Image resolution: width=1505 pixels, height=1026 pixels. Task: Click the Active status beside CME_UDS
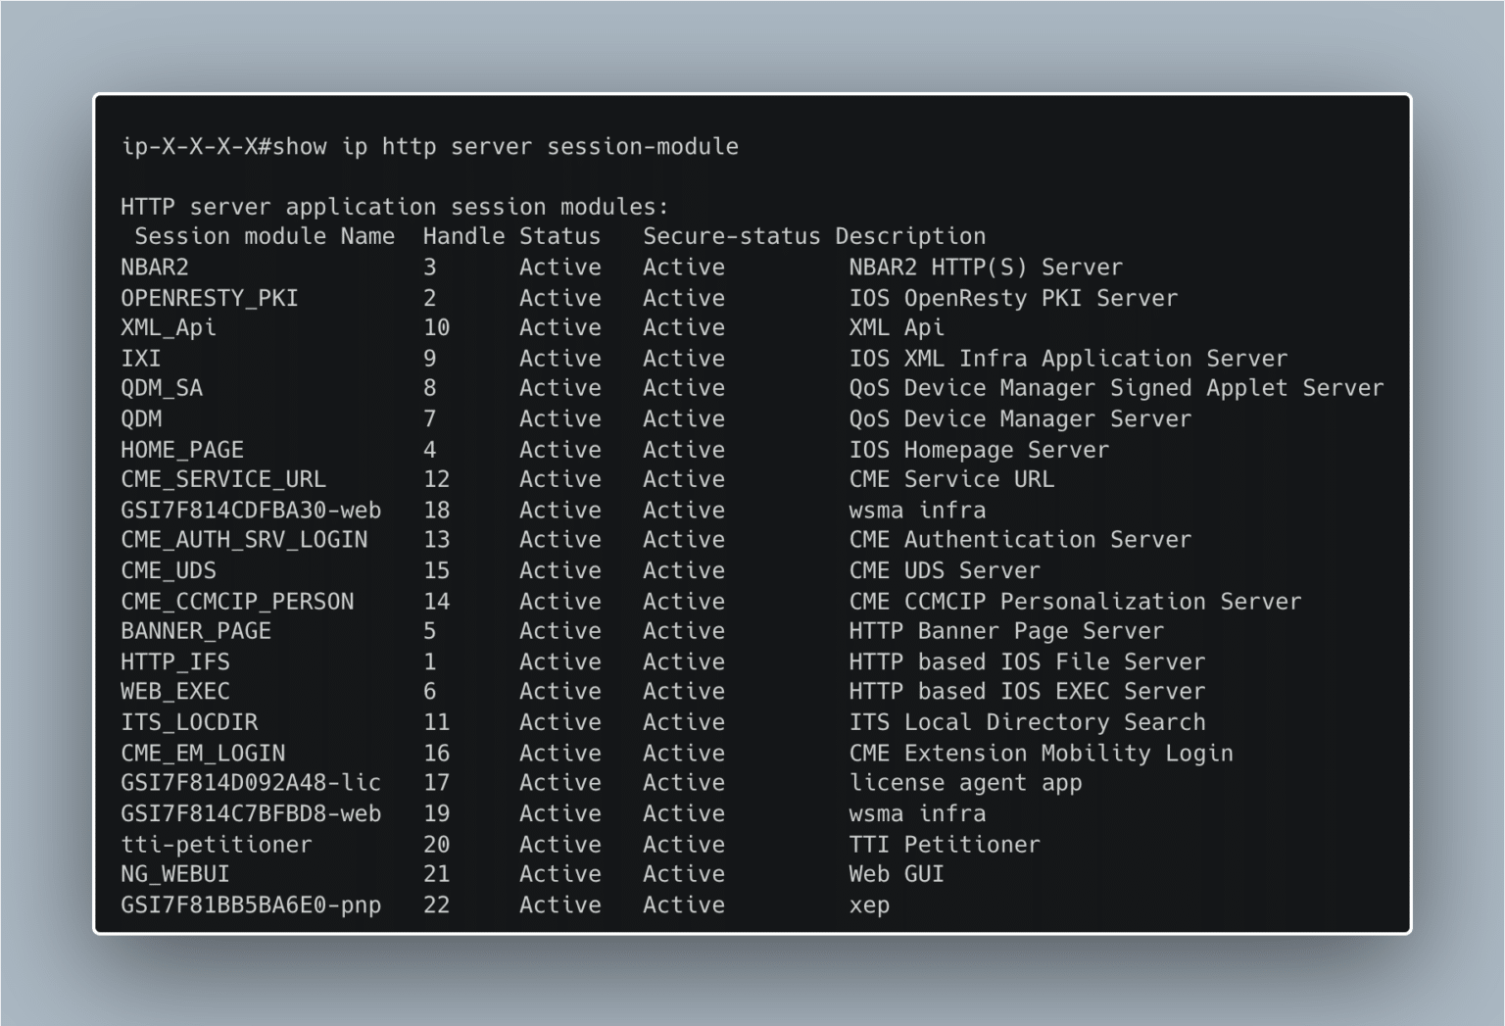[560, 570]
